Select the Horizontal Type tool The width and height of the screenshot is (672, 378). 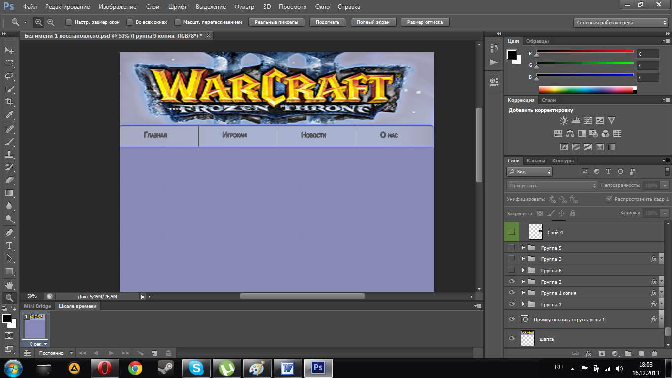[9, 246]
